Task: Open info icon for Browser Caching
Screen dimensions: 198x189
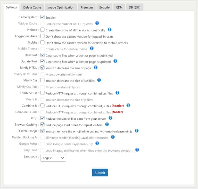Action: coord(107,125)
